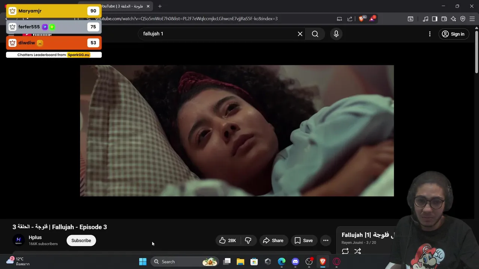Toggle shuffle playlist icon
This screenshot has width=479, height=269.
[x=357, y=251]
